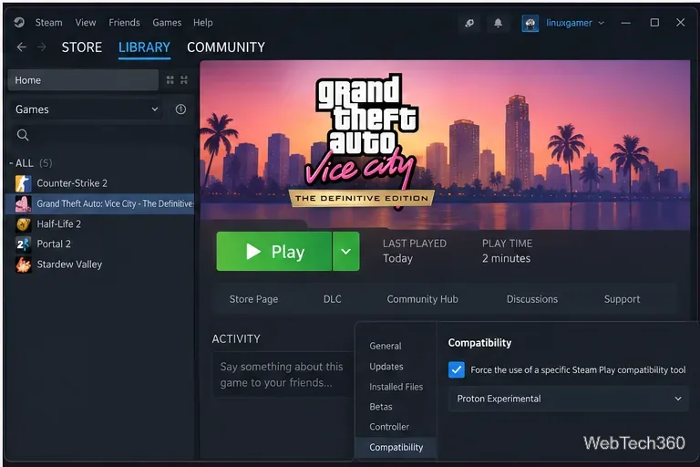Open the announcements megaphone icon
Screen dimensions: 700x467
(x=469, y=23)
